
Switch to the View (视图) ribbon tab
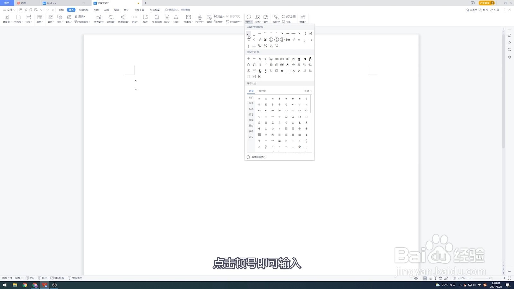click(116, 10)
